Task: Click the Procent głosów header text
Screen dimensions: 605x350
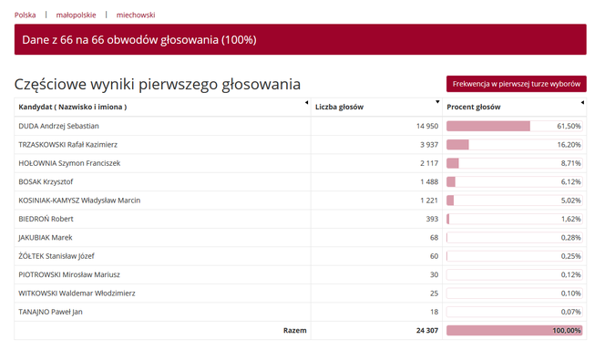Action: tap(474, 107)
